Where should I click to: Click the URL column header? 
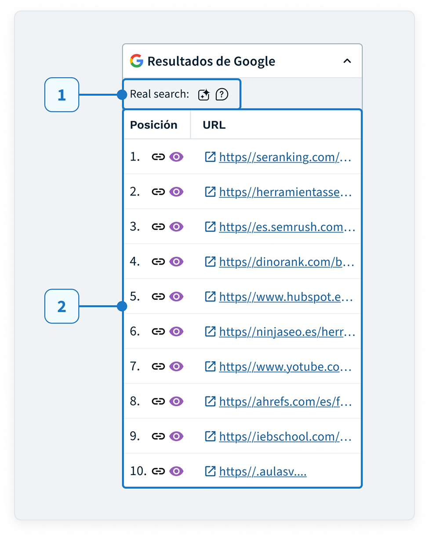point(214,125)
